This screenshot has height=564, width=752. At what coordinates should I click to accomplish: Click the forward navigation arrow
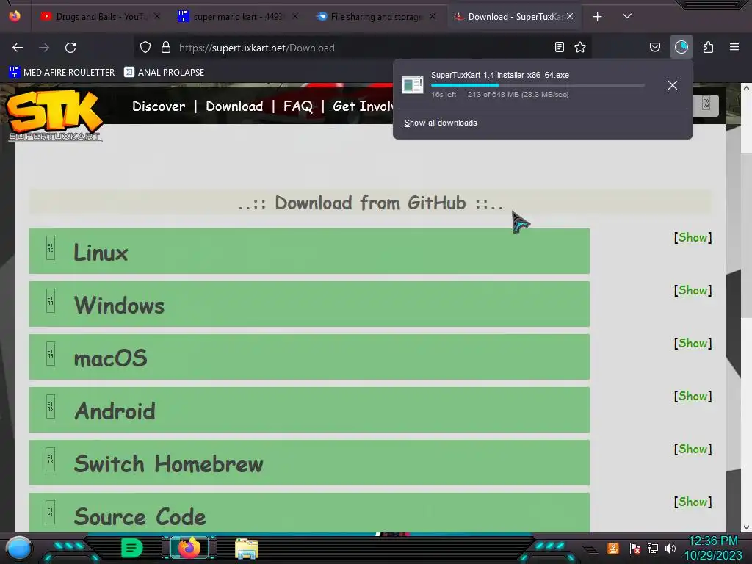tap(44, 48)
